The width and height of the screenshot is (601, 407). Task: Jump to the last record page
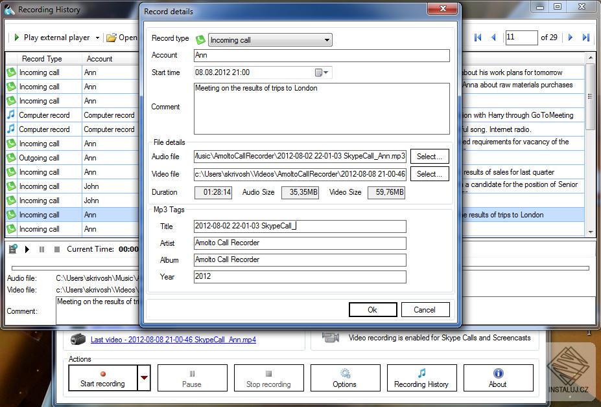(585, 38)
